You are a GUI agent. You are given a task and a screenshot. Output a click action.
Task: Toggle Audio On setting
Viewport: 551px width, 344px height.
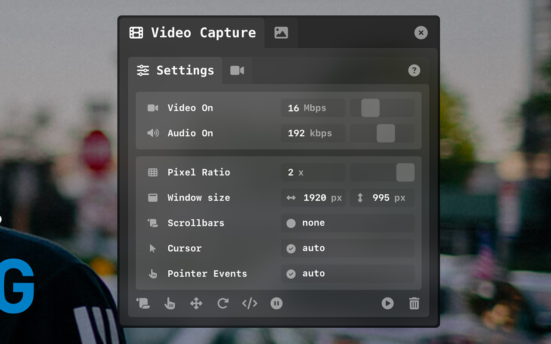(x=189, y=133)
